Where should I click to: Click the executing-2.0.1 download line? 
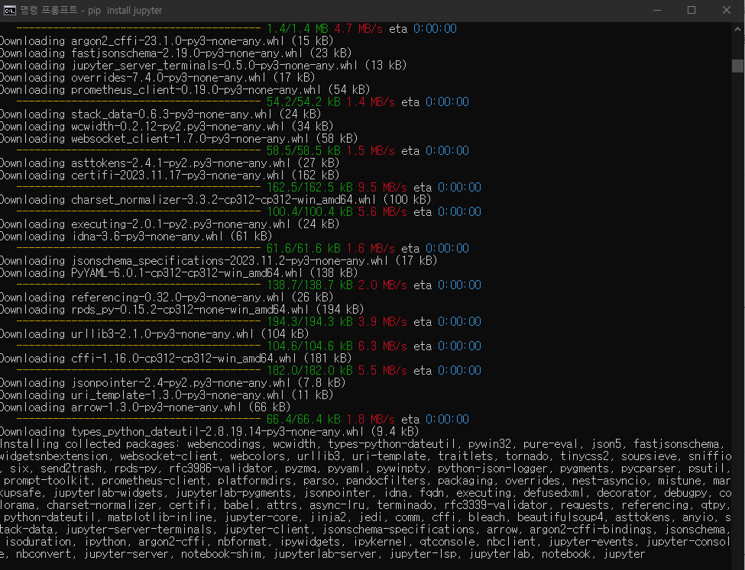(x=170, y=224)
